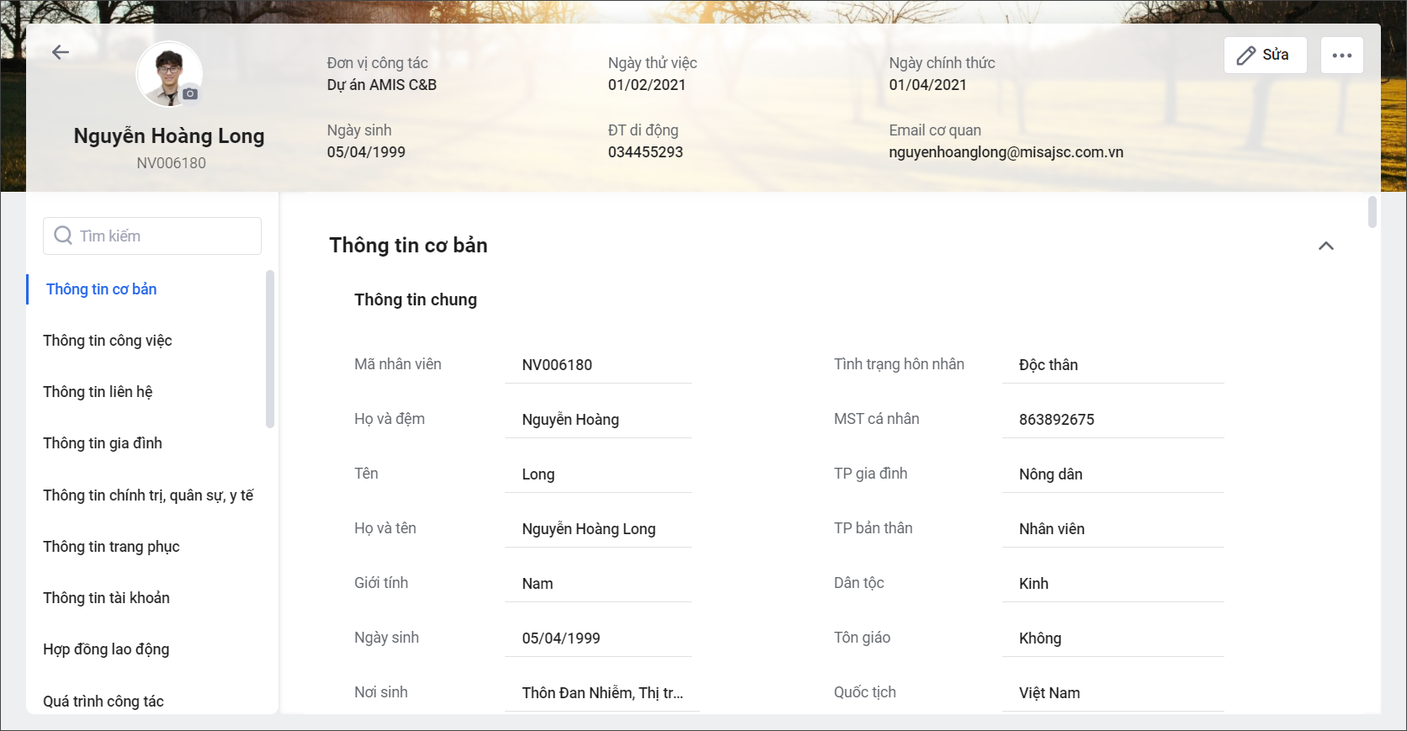Viewport: 1407px width, 731px height.
Task: Click the sidebar menu scrollbar
Action: [x=270, y=348]
